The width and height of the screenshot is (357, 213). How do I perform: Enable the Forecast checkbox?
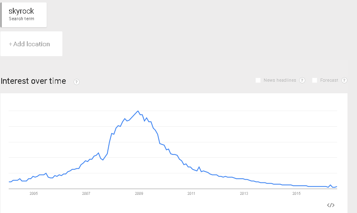click(x=315, y=80)
